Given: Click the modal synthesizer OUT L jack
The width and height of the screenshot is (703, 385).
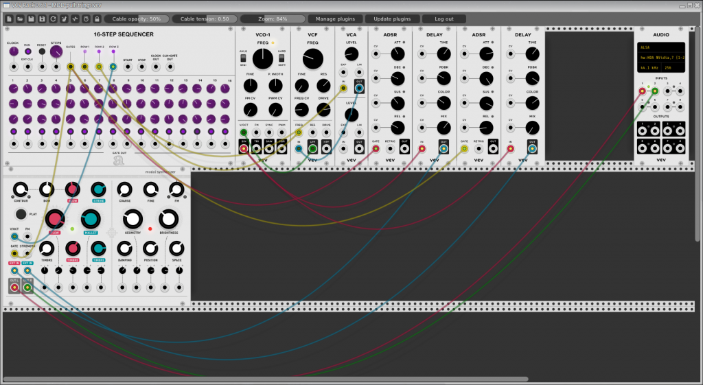Looking at the screenshot, I should tap(14, 288).
